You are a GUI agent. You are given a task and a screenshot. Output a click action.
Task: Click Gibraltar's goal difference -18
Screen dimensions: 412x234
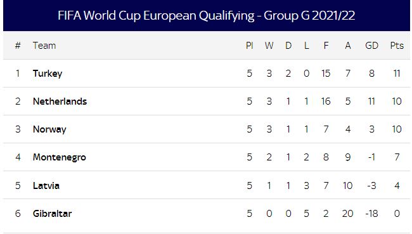[371, 214]
